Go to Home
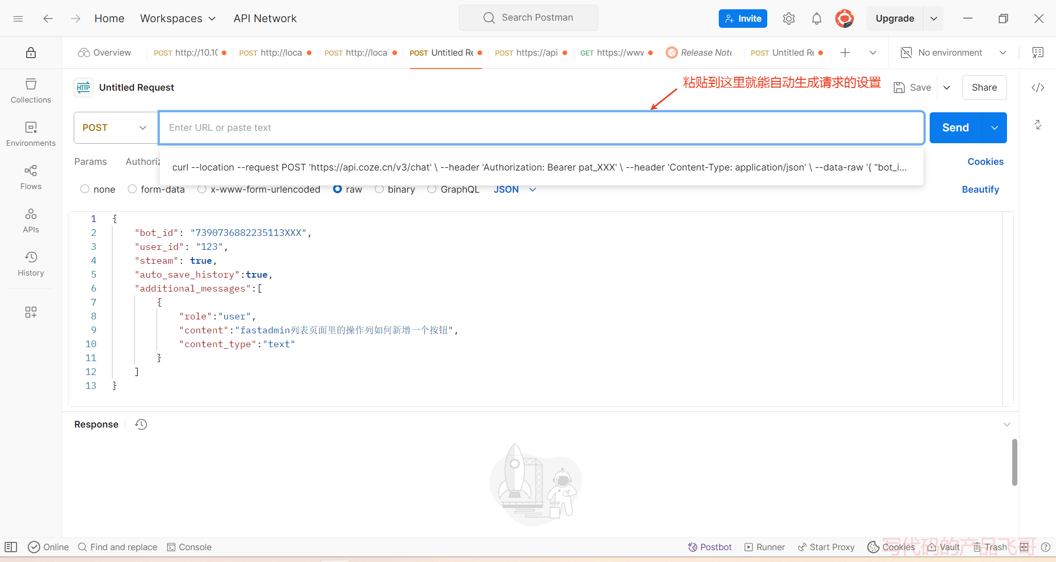The height and width of the screenshot is (562, 1056). click(x=109, y=19)
